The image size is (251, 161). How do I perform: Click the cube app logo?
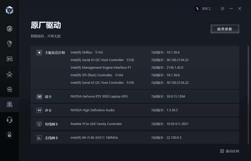9,10
